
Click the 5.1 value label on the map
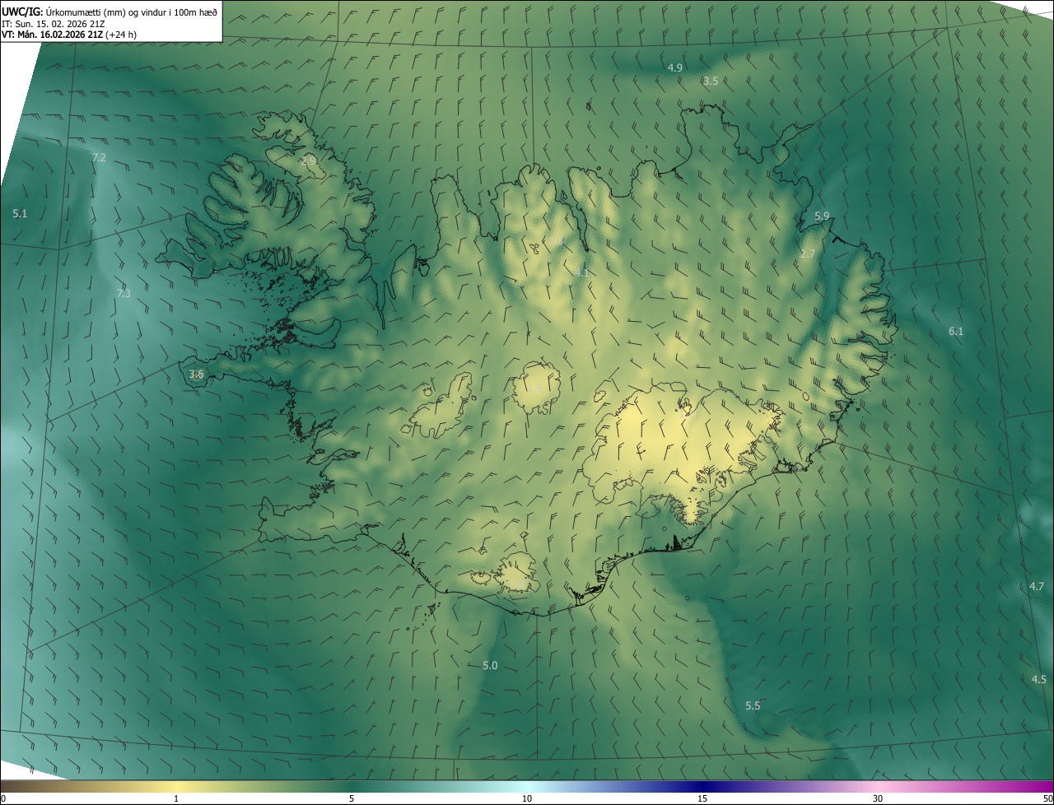pyautogui.click(x=20, y=213)
